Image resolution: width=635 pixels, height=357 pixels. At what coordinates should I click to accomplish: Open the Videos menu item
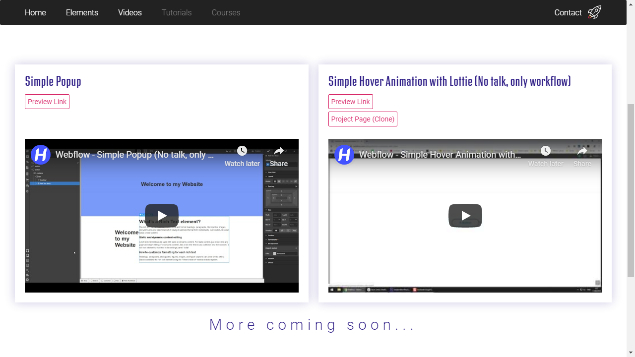(130, 12)
